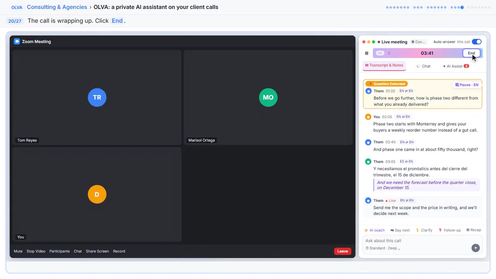Click Mute in Zoom Meeting toolbar
Image resolution: width=496 pixels, height=279 pixels.
click(x=18, y=251)
